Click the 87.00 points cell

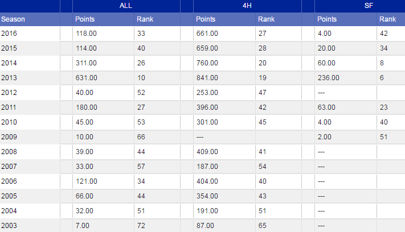pos(206,226)
